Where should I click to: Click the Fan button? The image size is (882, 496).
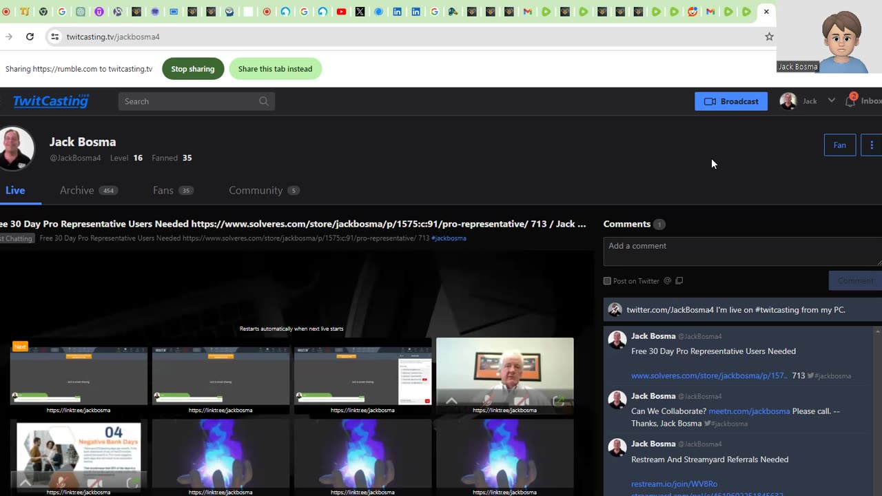click(x=840, y=145)
